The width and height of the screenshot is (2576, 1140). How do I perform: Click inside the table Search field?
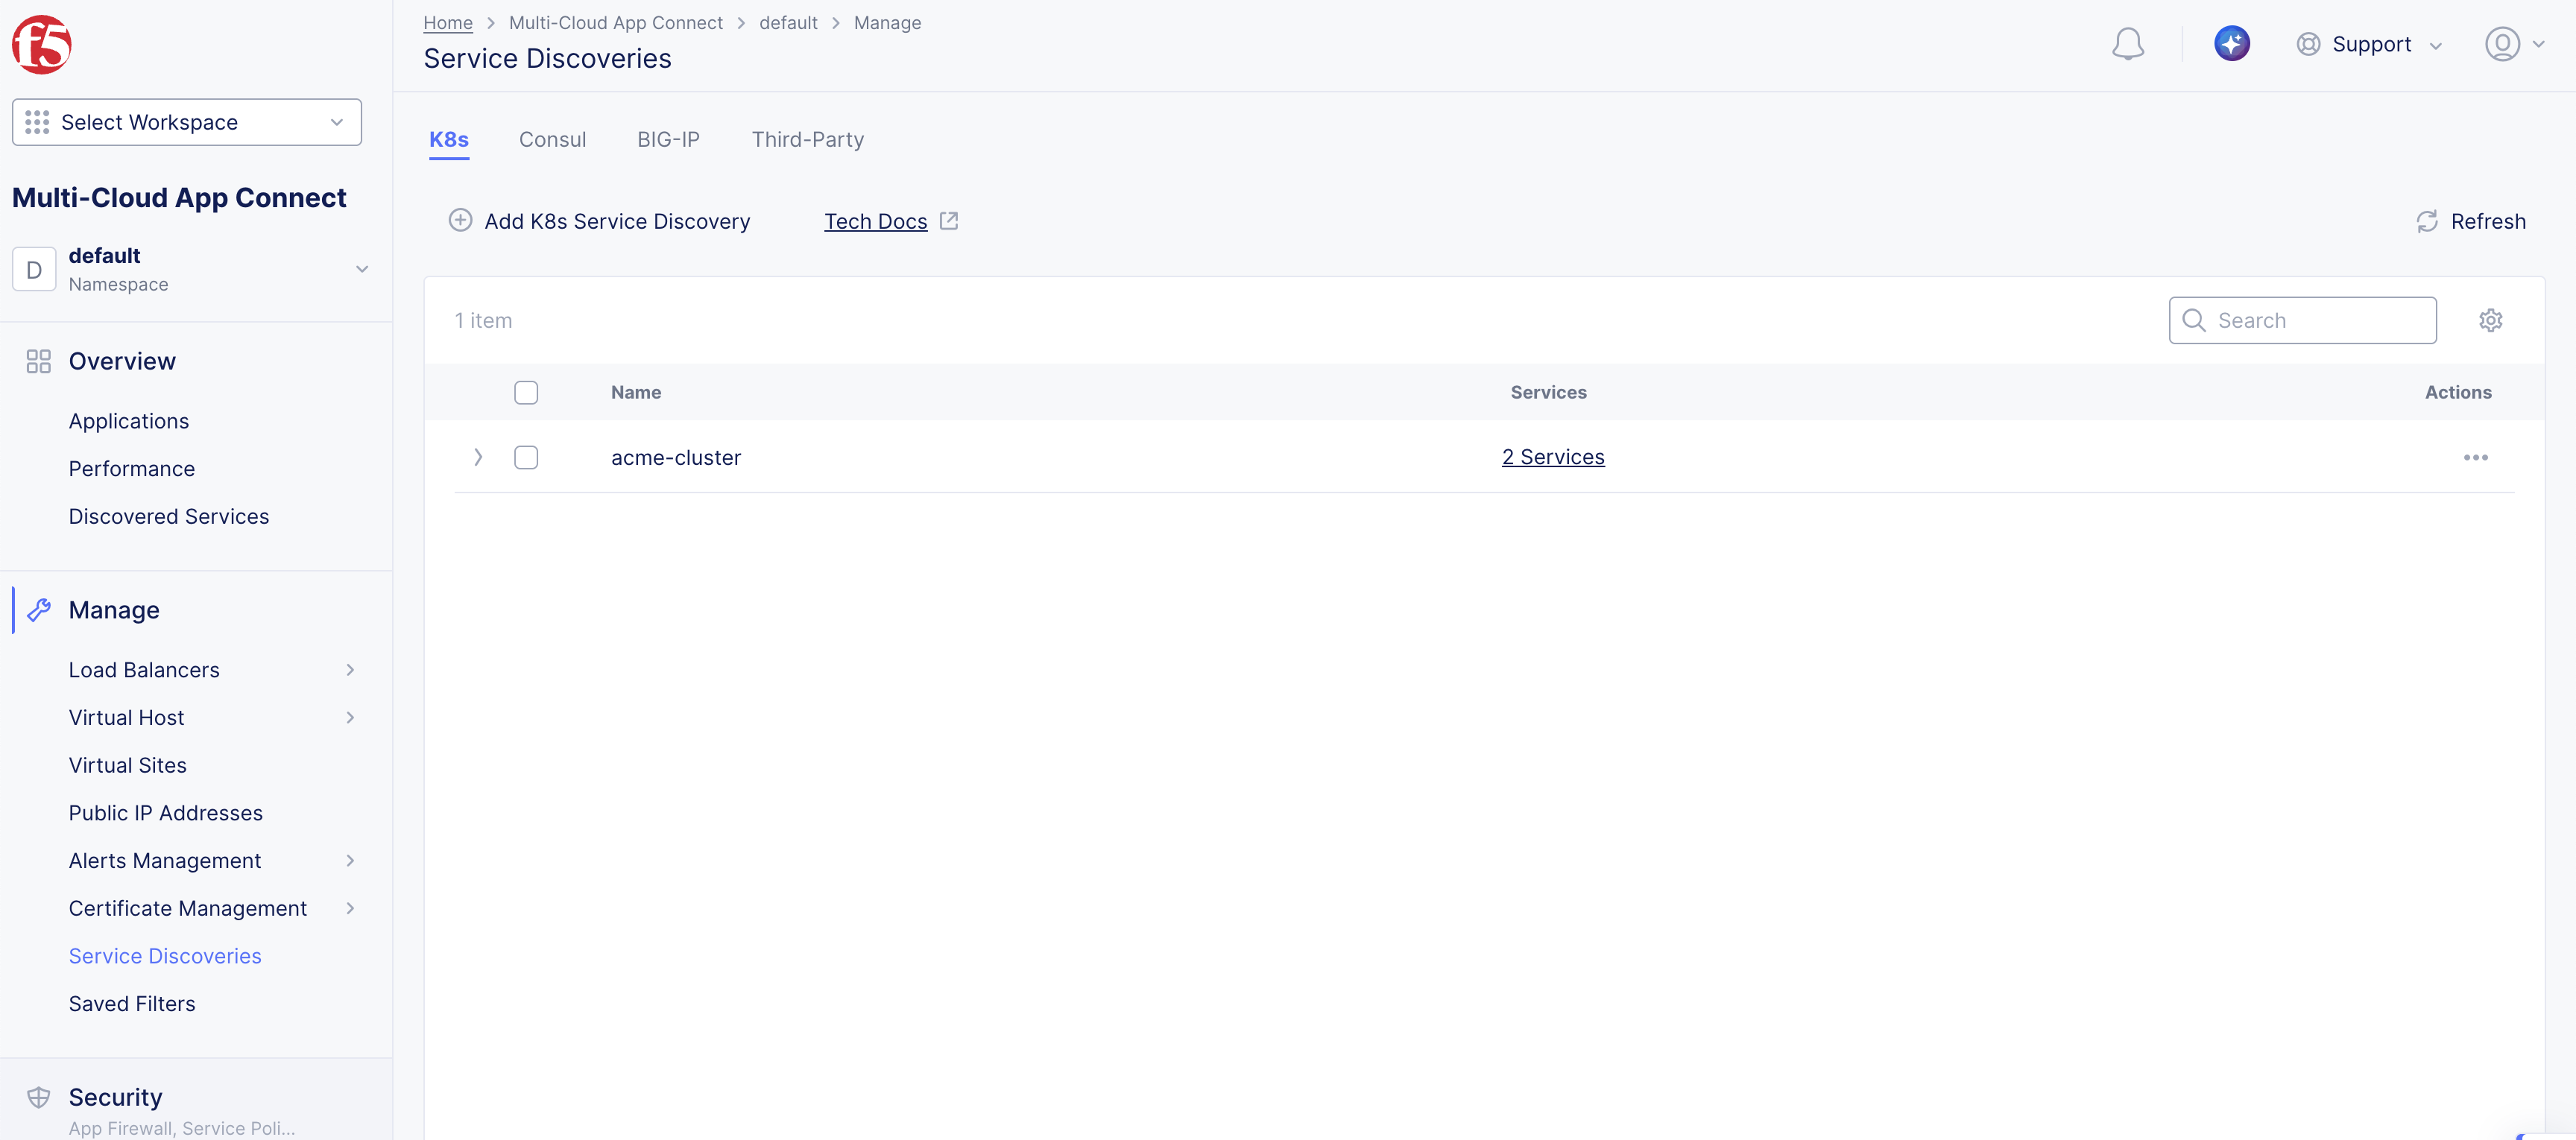pos(2303,320)
